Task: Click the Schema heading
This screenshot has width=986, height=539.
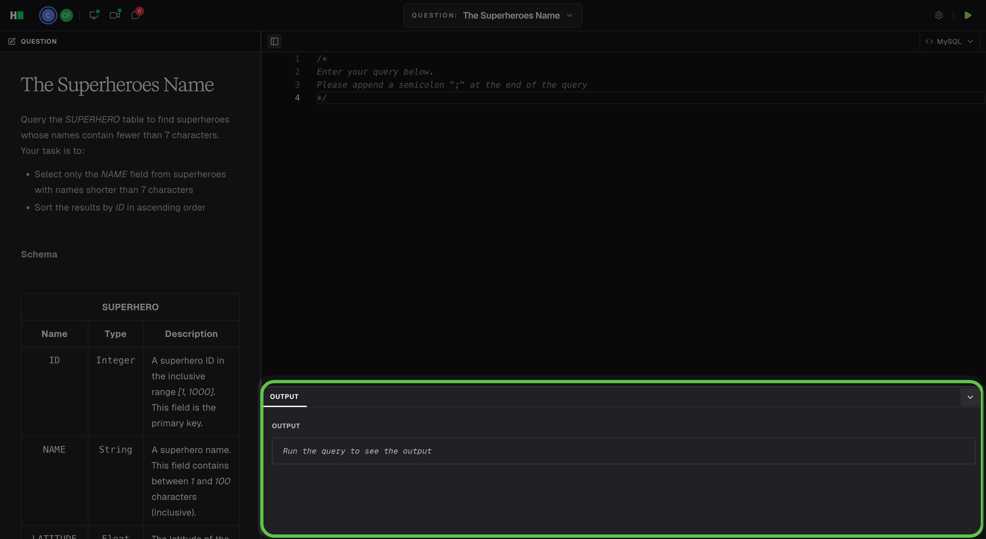Action: [x=39, y=255]
